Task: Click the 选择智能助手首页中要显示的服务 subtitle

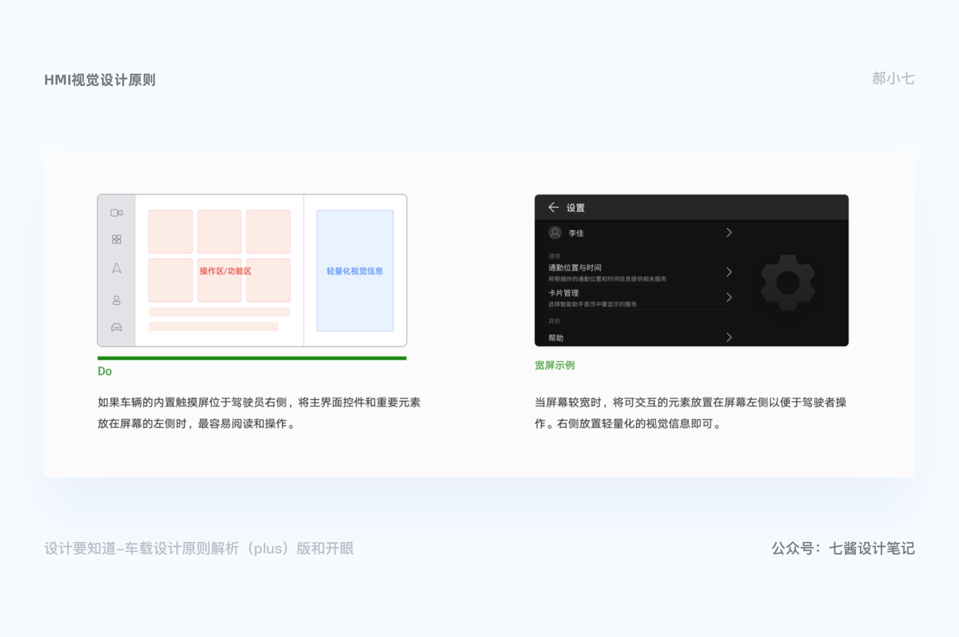Action: [593, 304]
